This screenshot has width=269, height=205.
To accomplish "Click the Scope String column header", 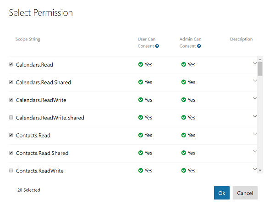I will pyautogui.click(x=28, y=39).
